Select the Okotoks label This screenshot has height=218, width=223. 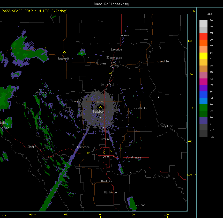[x=107, y=181]
